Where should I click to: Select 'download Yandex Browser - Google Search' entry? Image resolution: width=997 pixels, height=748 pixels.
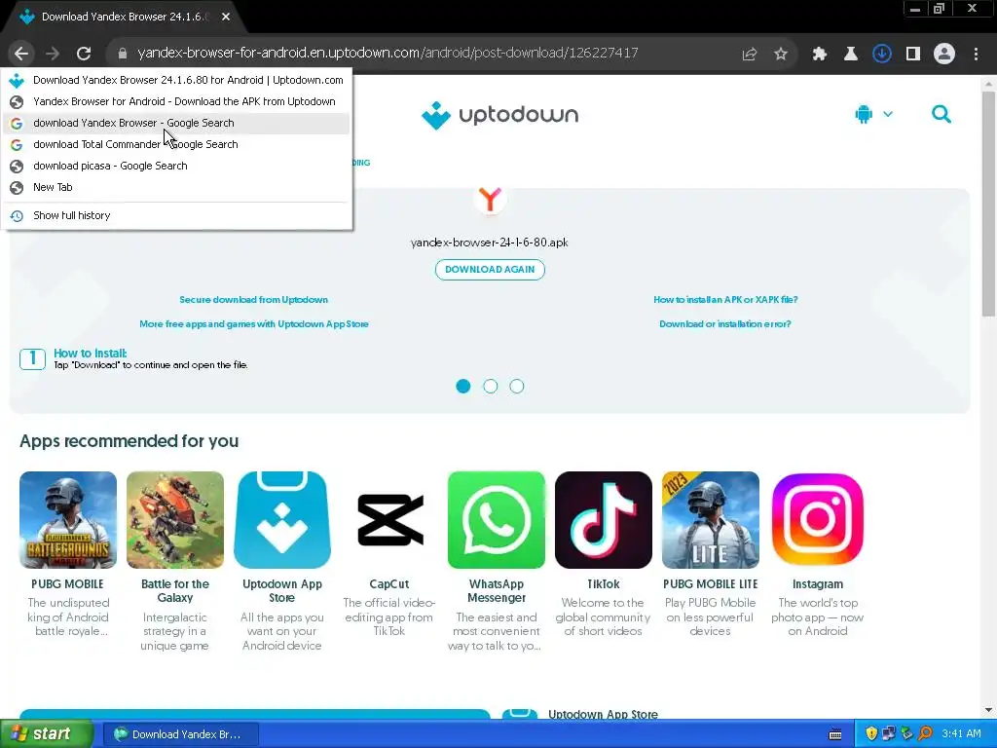177,124
